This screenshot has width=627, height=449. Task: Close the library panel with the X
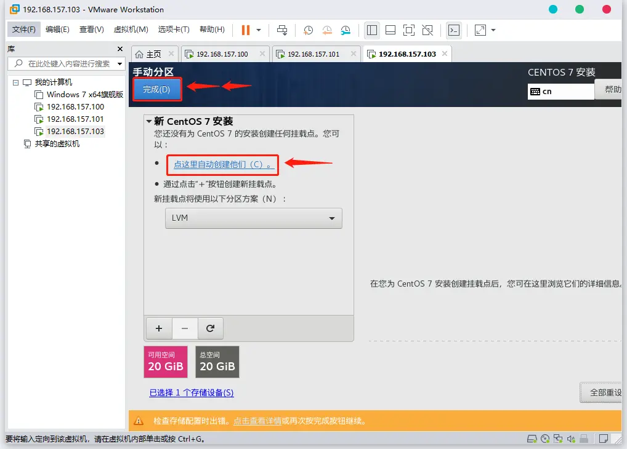click(x=120, y=49)
